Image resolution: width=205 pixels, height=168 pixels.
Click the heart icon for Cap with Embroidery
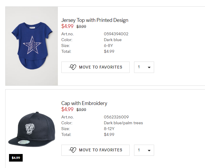click(73, 150)
